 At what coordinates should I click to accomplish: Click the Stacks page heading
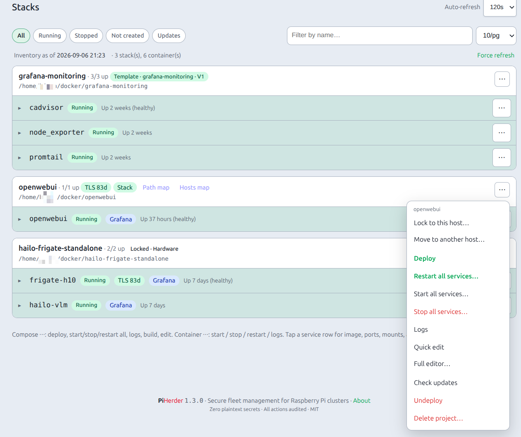pos(26,7)
